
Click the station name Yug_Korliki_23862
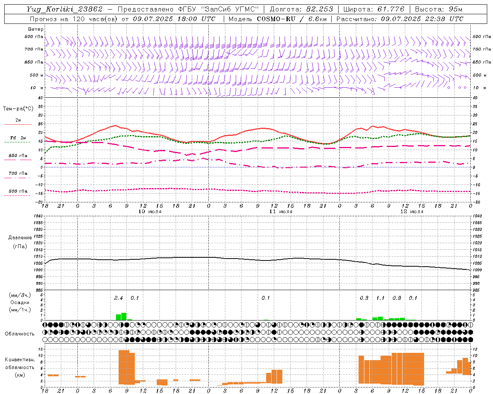click(65, 9)
